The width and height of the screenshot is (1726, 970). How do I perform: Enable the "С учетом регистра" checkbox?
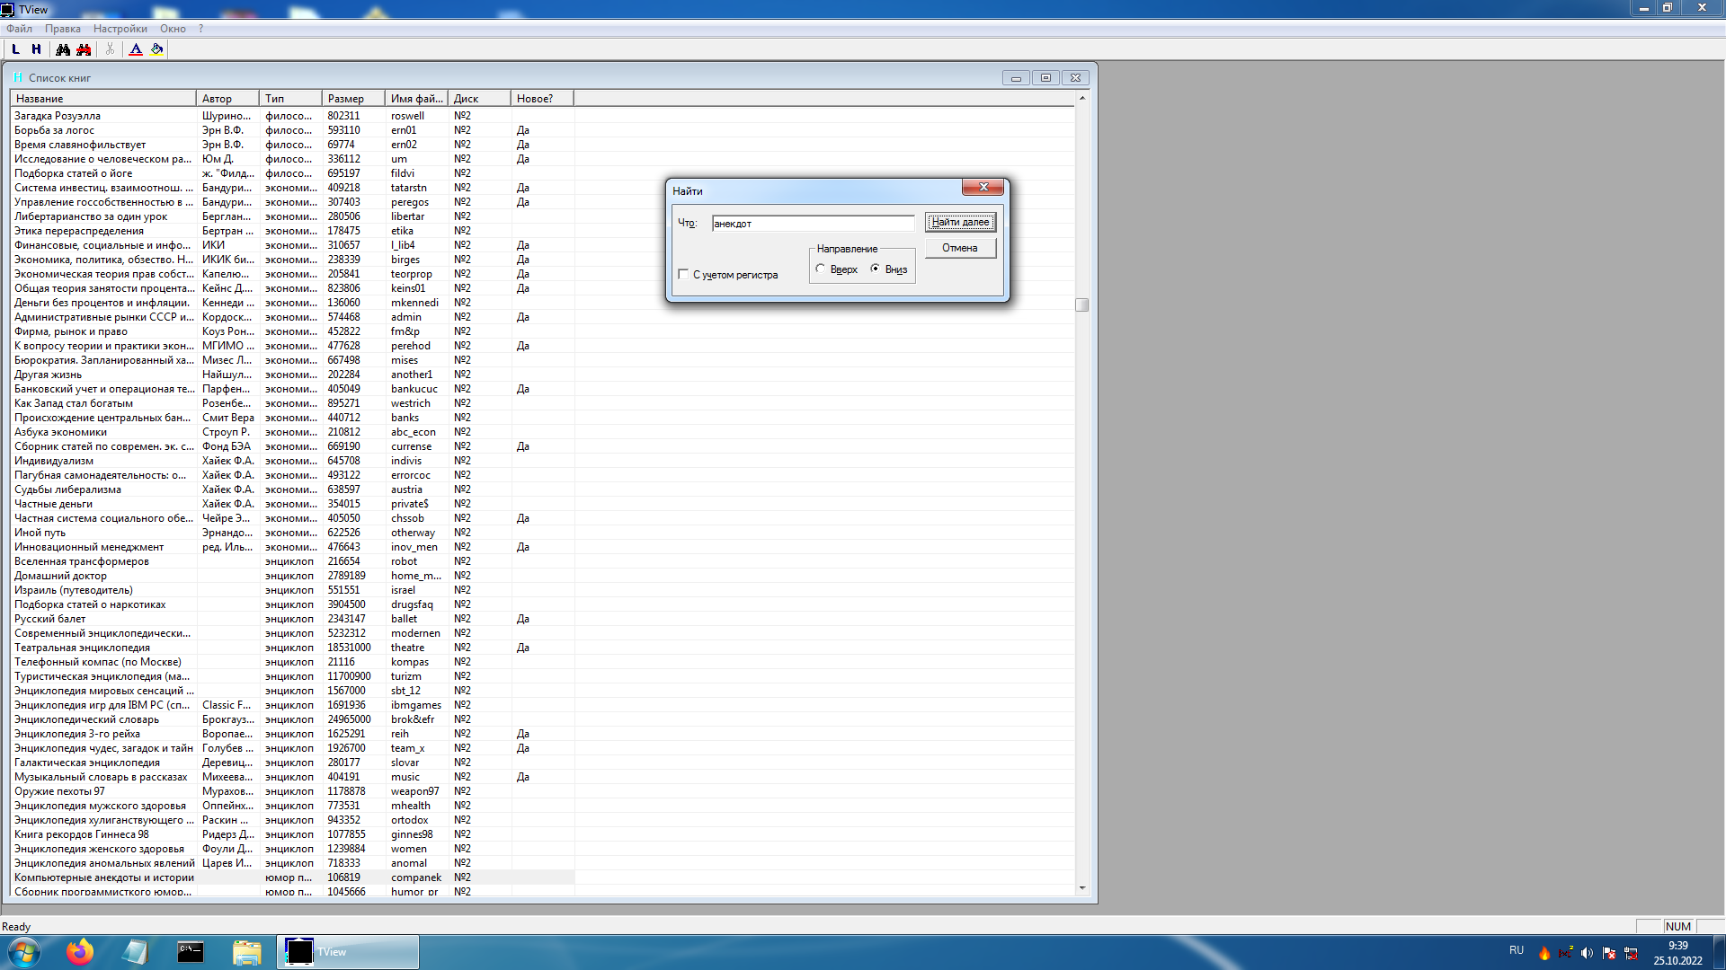[x=683, y=275]
